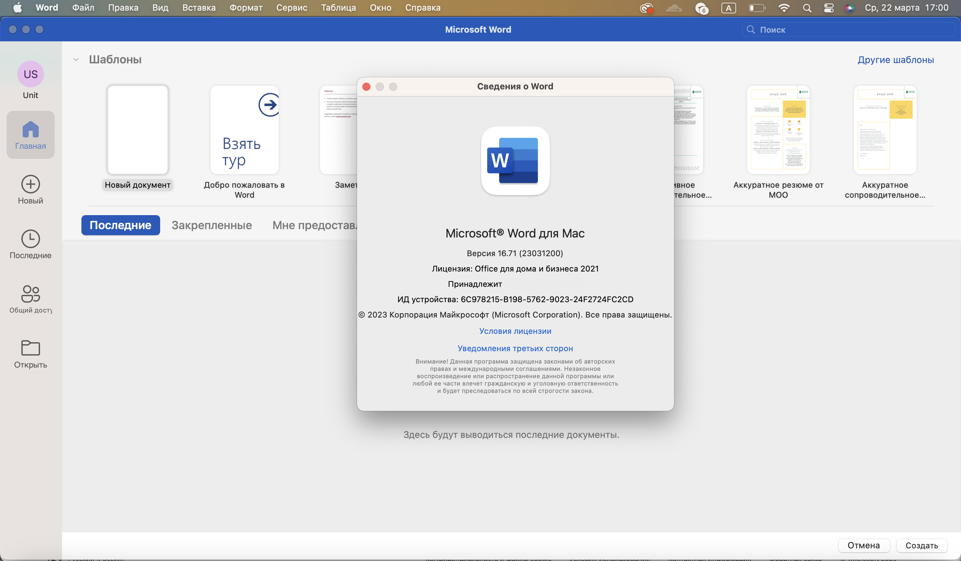Open Spotlight search in the menu bar
961x561 pixels.
(807, 8)
